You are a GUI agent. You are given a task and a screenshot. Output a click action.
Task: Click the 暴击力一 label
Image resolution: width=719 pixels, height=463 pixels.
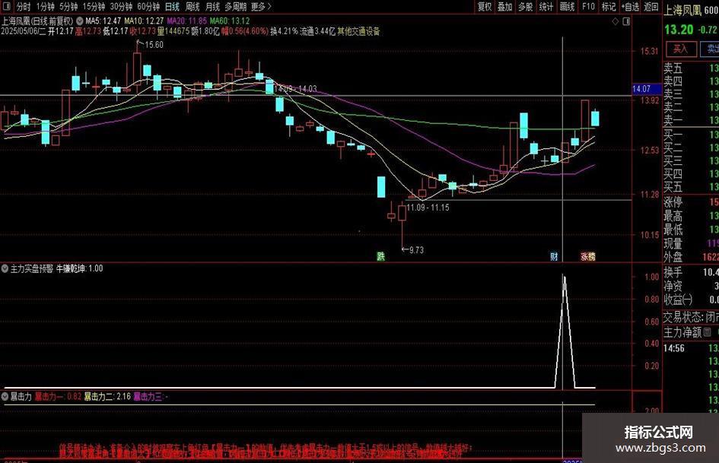pos(49,397)
